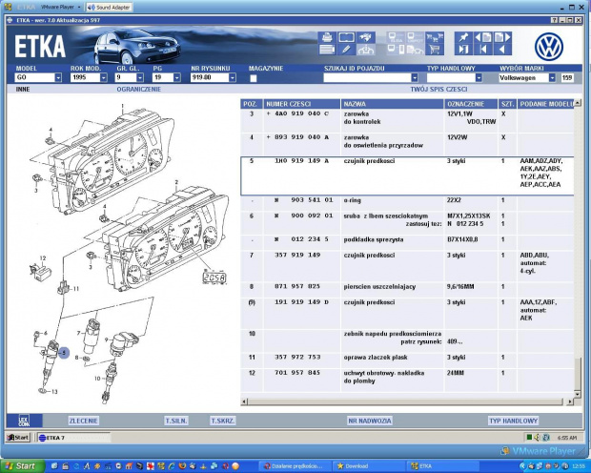Click the horizontal scrollbar right arrow
Viewport: 591px width, 473px height.
coord(569,402)
